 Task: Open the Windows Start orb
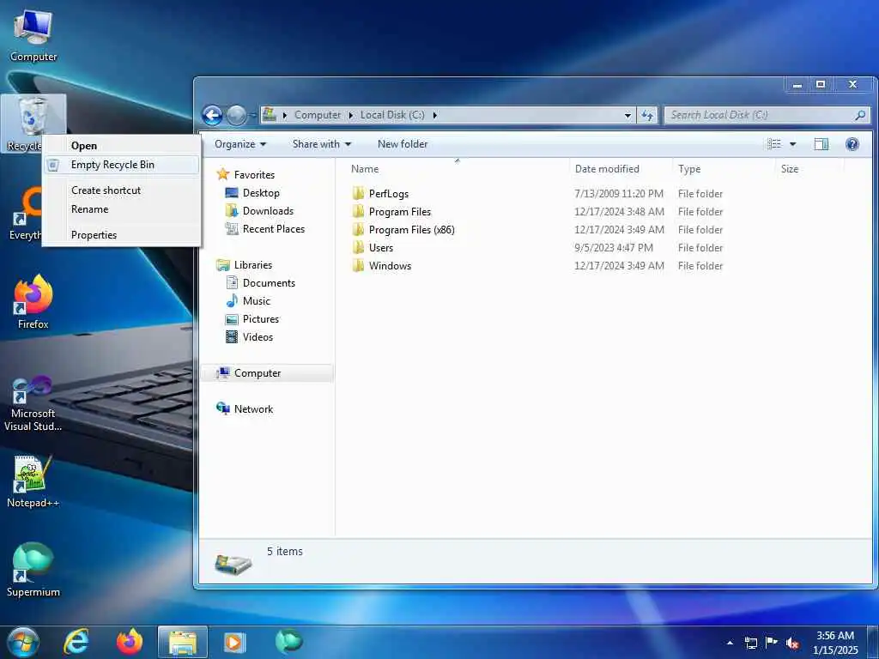point(23,642)
